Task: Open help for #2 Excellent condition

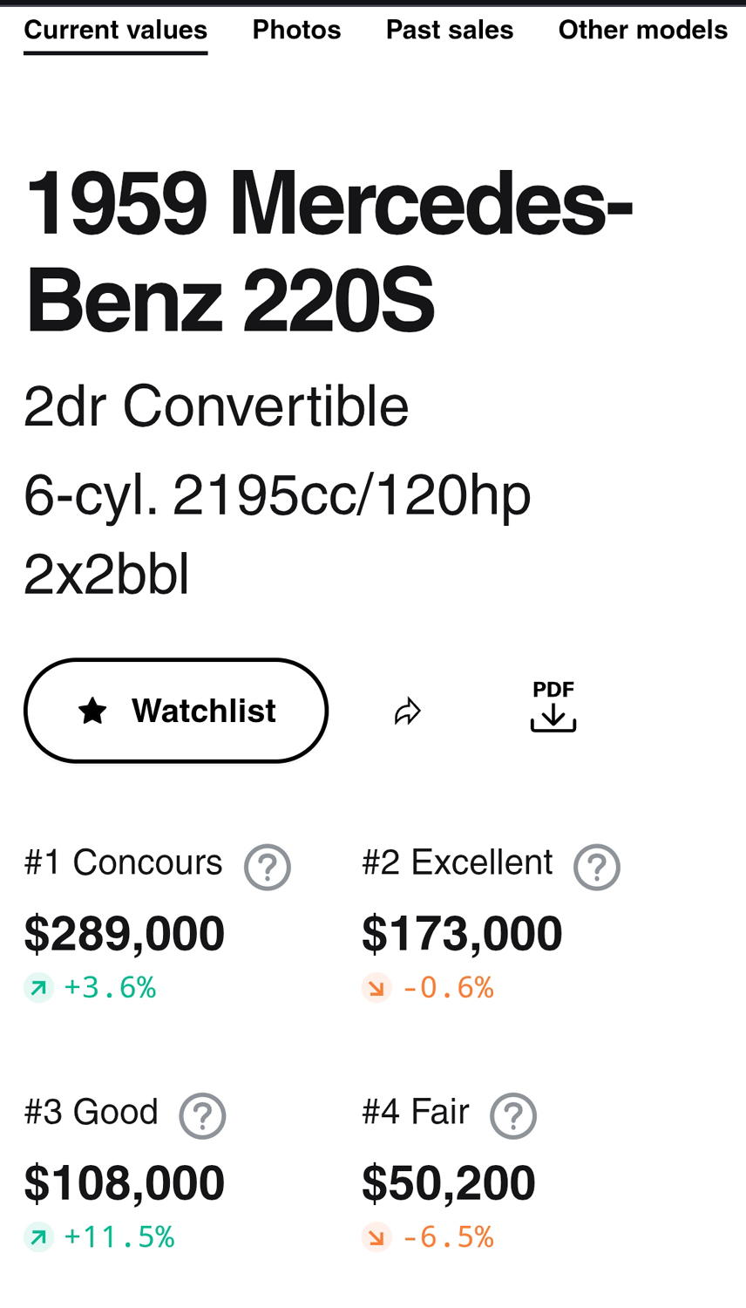Action: (x=597, y=867)
